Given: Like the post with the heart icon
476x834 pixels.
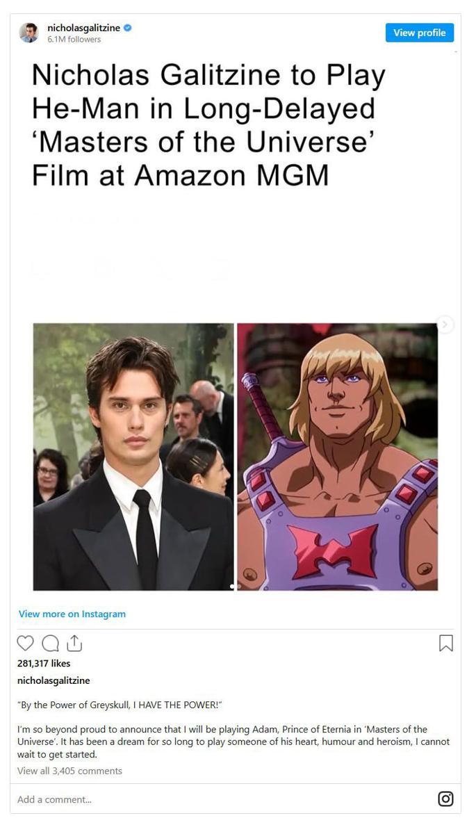Looking at the screenshot, I should 25,644.
